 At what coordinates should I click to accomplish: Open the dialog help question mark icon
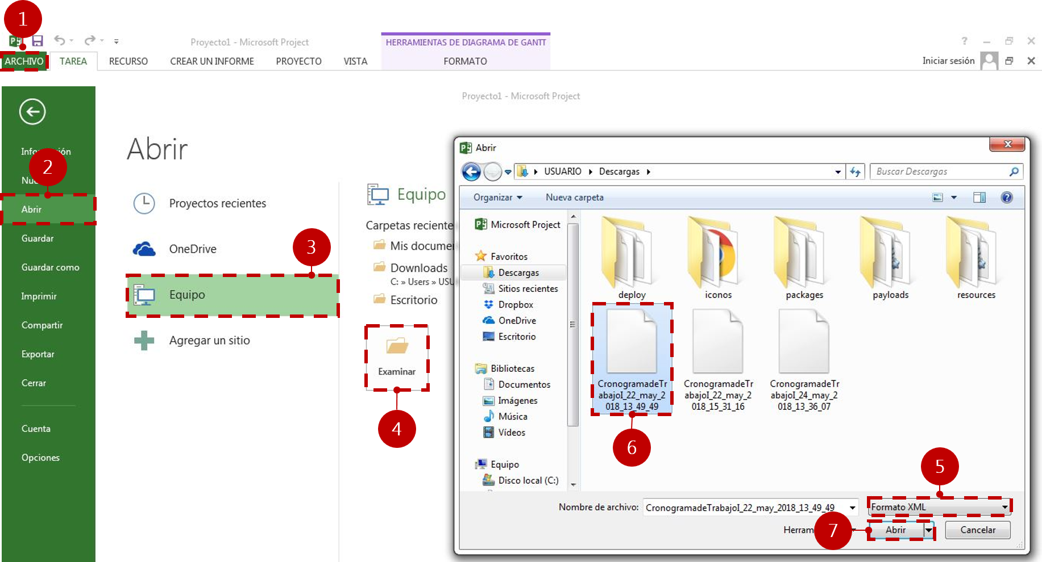1007,198
